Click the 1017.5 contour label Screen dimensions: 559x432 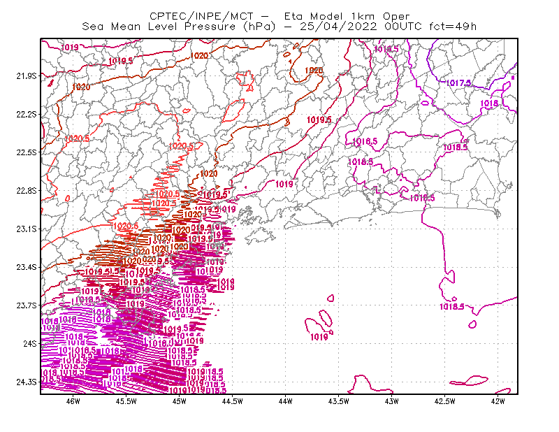pyautogui.click(x=458, y=83)
